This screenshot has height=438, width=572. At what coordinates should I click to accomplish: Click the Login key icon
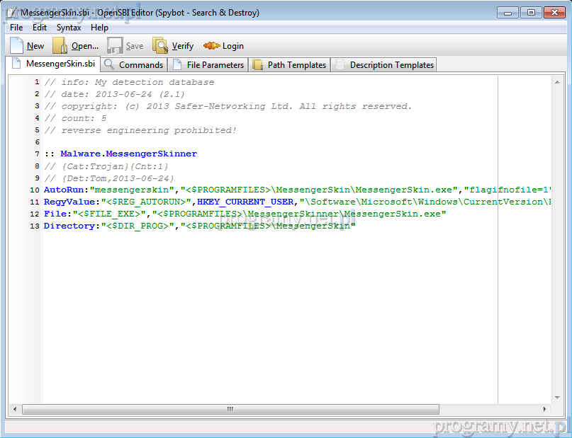pos(211,46)
